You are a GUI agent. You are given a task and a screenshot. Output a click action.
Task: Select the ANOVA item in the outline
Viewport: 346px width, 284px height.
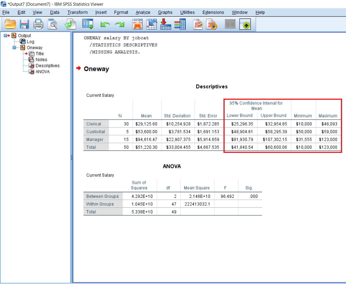click(x=42, y=71)
